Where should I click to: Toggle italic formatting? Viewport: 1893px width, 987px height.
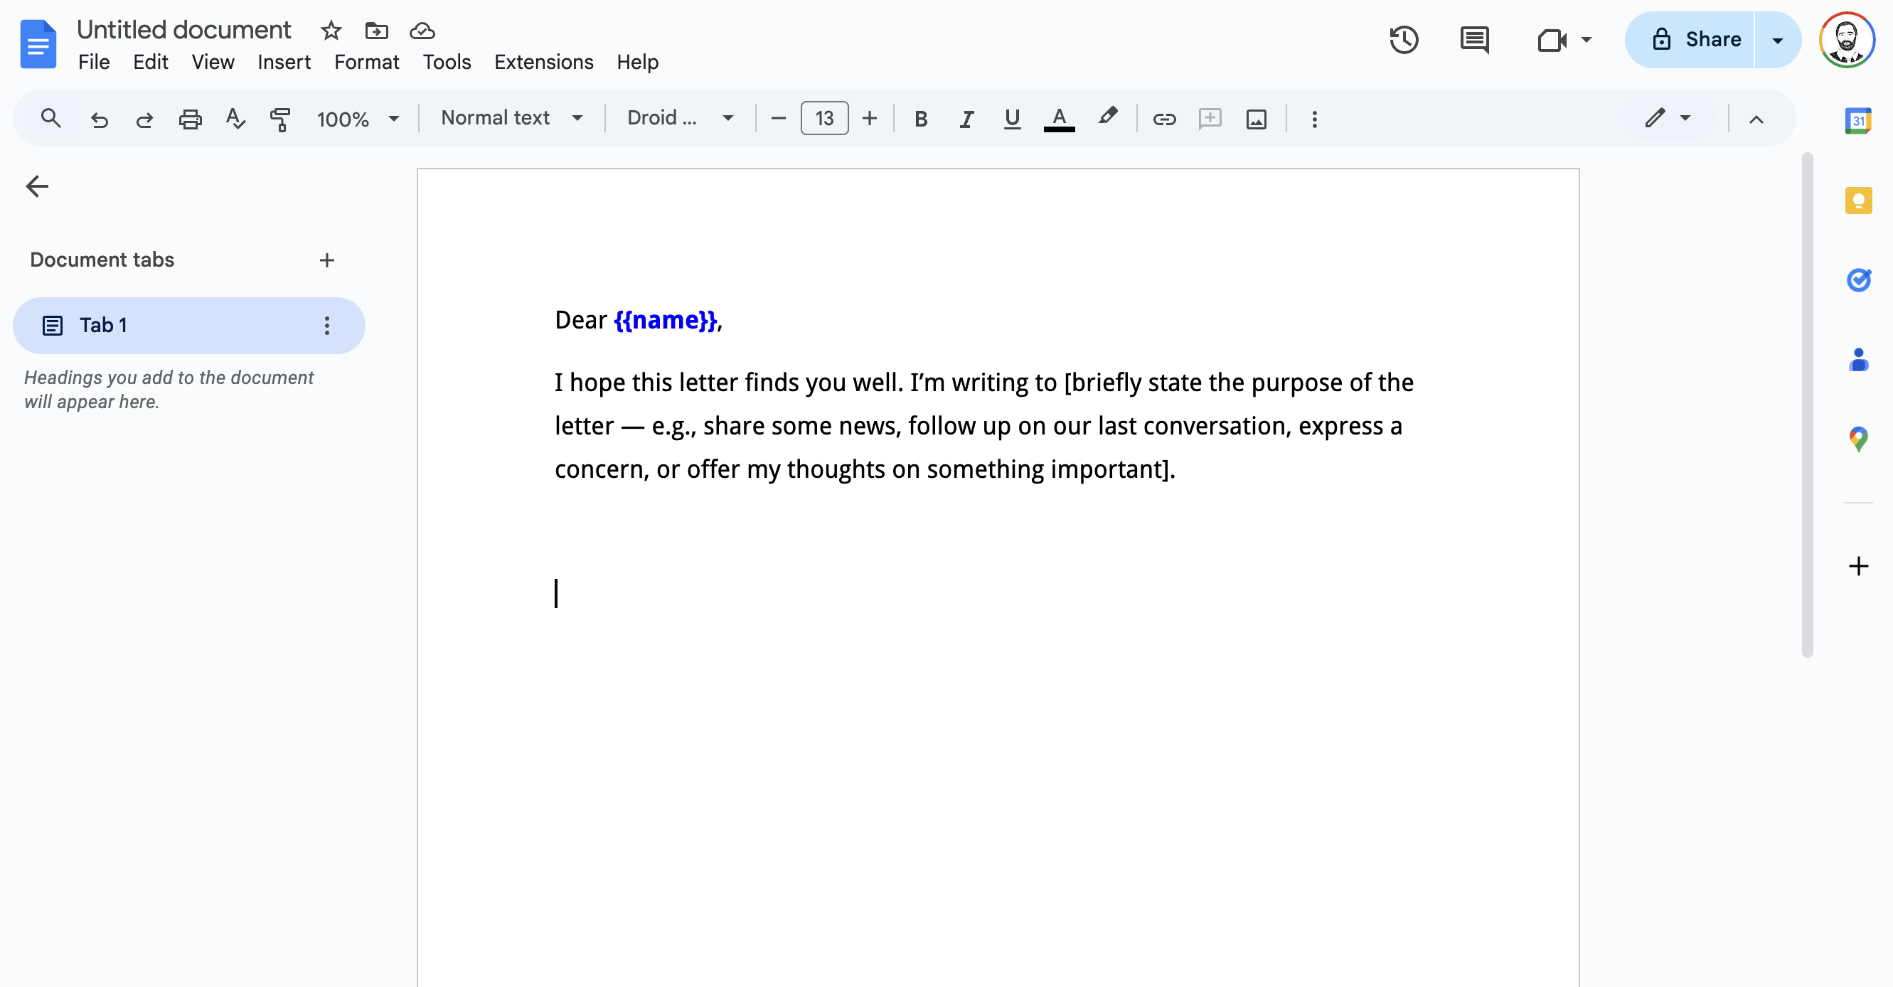tap(966, 118)
